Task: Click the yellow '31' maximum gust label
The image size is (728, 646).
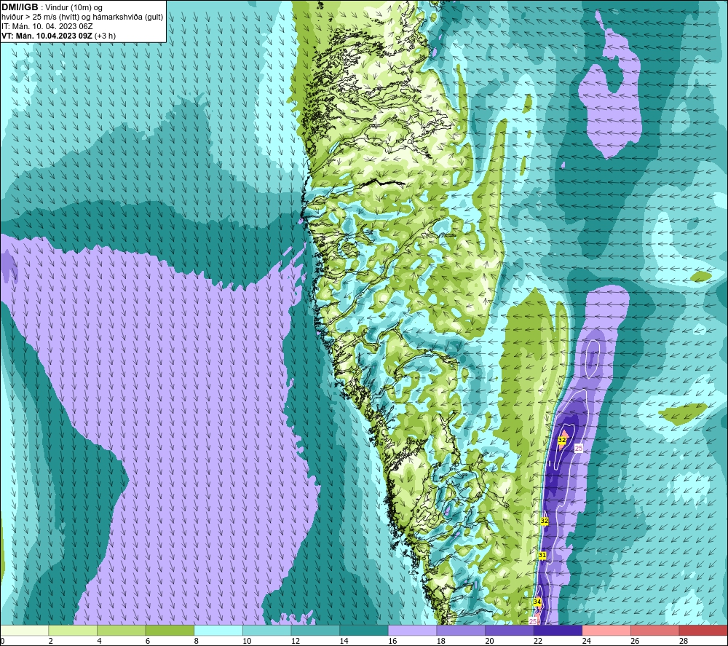Action: [542, 555]
